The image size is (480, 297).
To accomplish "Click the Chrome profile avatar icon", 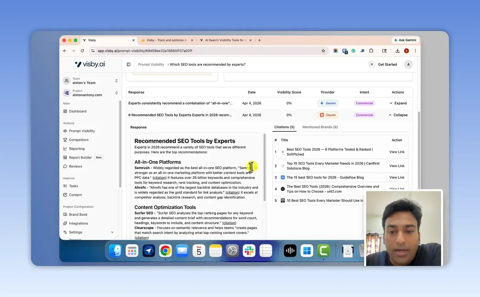I will (407, 51).
